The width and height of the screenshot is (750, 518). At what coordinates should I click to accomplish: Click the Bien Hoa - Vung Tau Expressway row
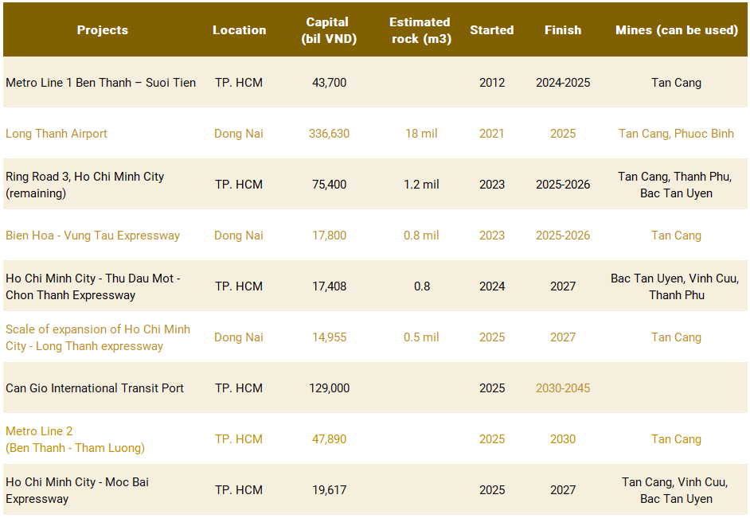point(375,235)
